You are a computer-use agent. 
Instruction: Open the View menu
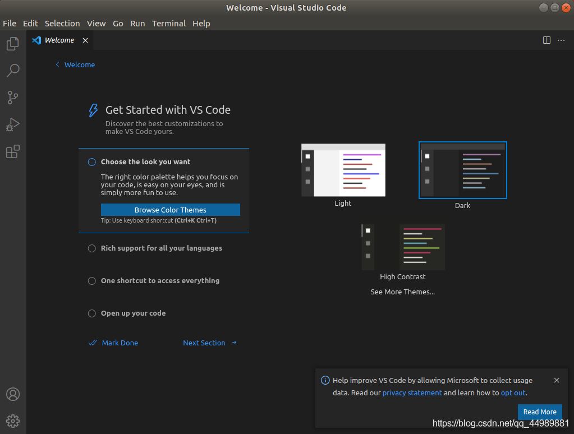point(97,24)
